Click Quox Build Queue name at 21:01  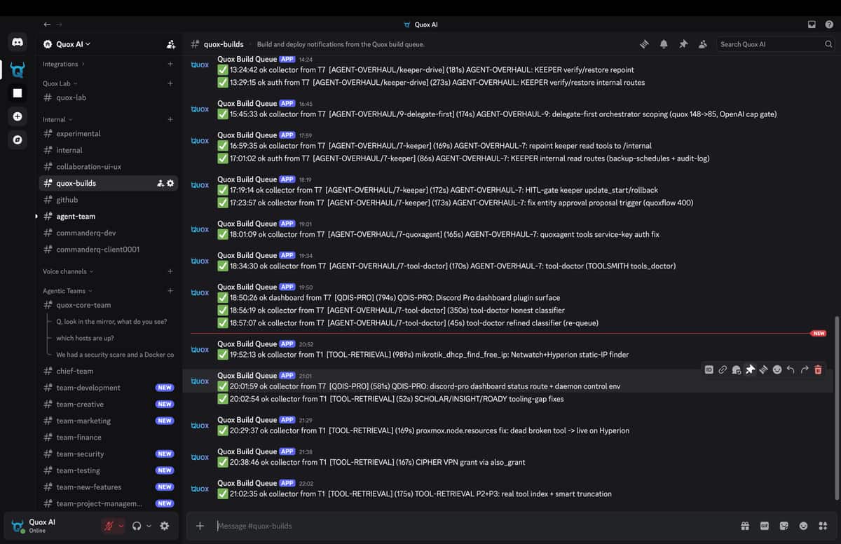(x=247, y=376)
